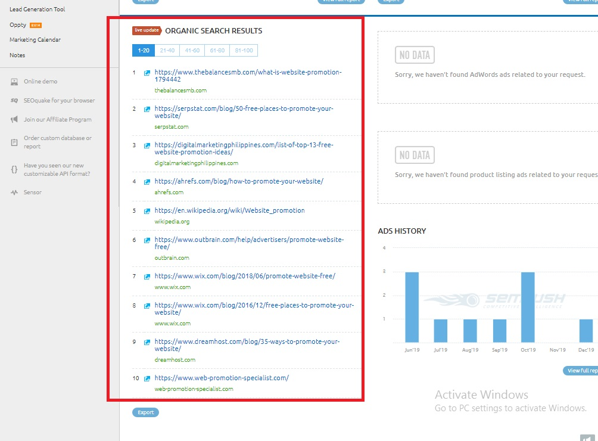Image resolution: width=598 pixels, height=441 pixels.
Task: Open Notes in sidebar
Action: 17,55
